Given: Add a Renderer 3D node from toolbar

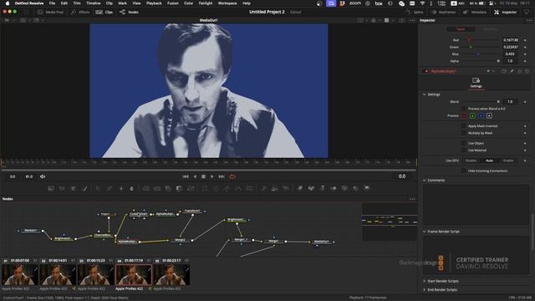Looking at the screenshot, I should [x=367, y=188].
